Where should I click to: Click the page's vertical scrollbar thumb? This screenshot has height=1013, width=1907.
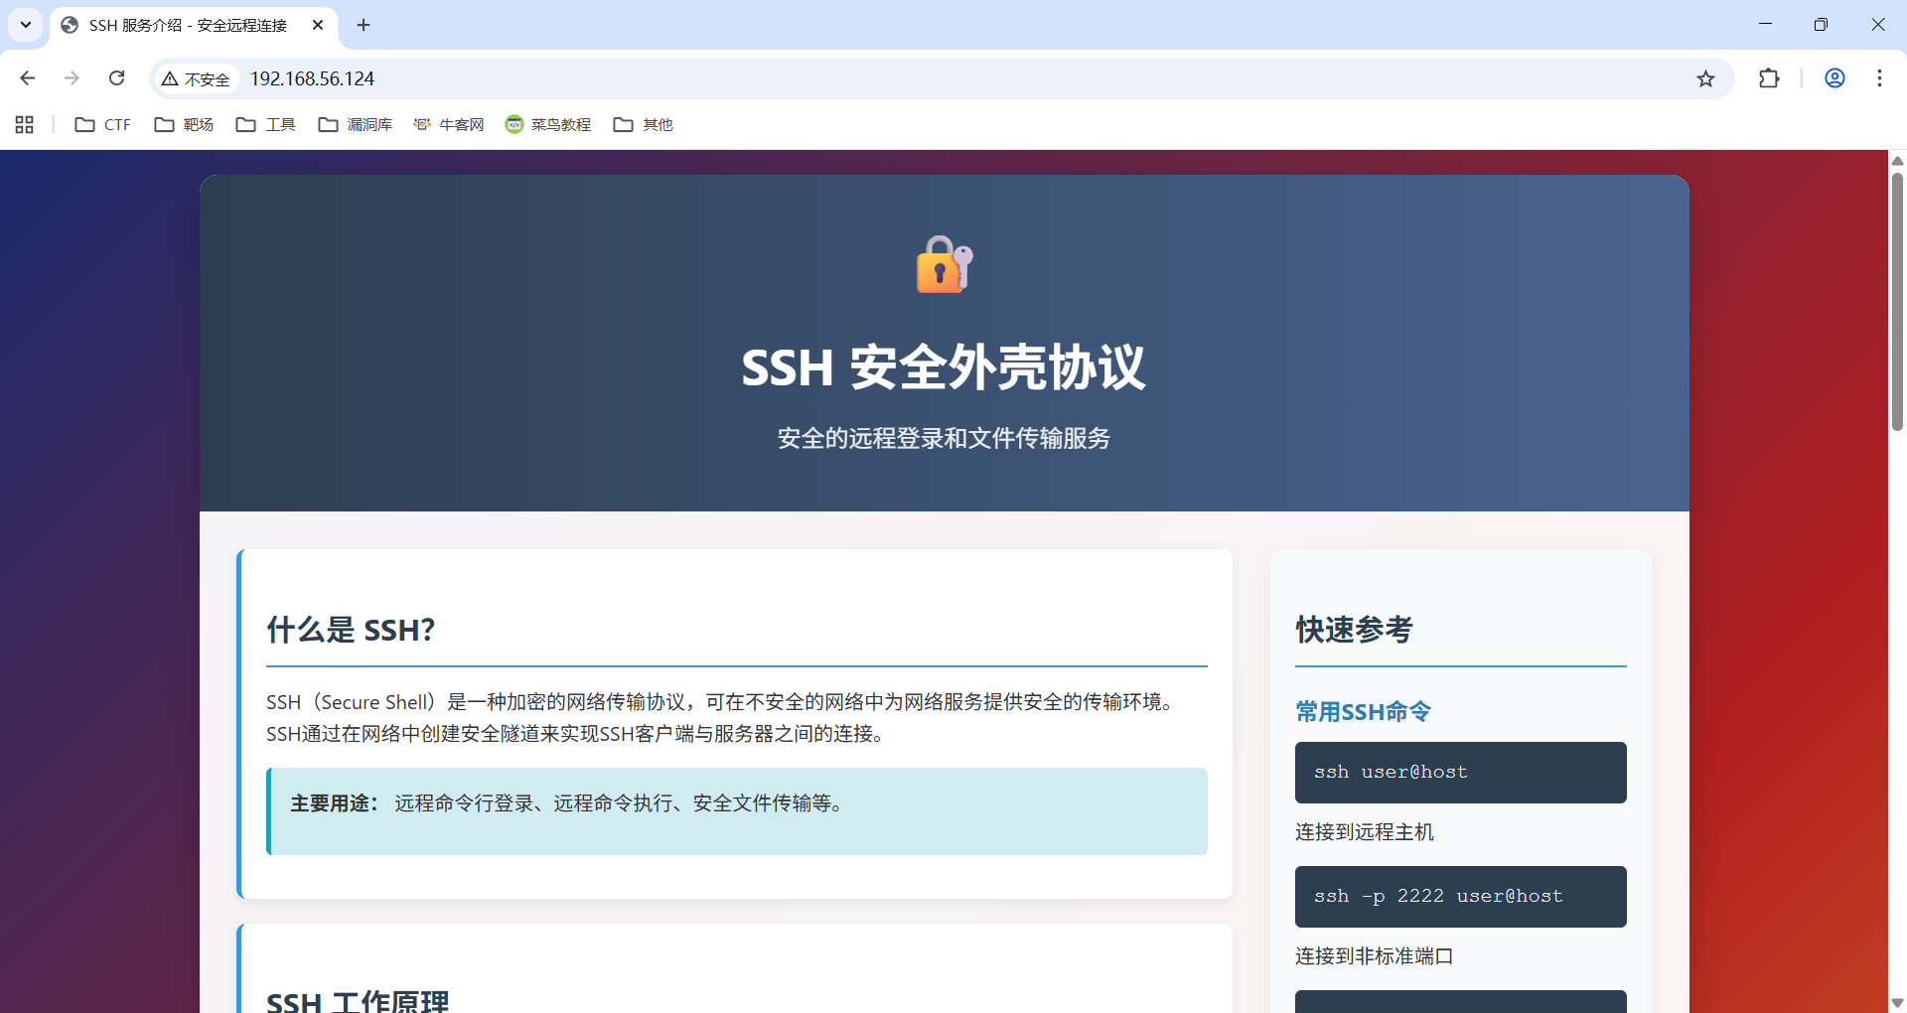[1897, 302]
